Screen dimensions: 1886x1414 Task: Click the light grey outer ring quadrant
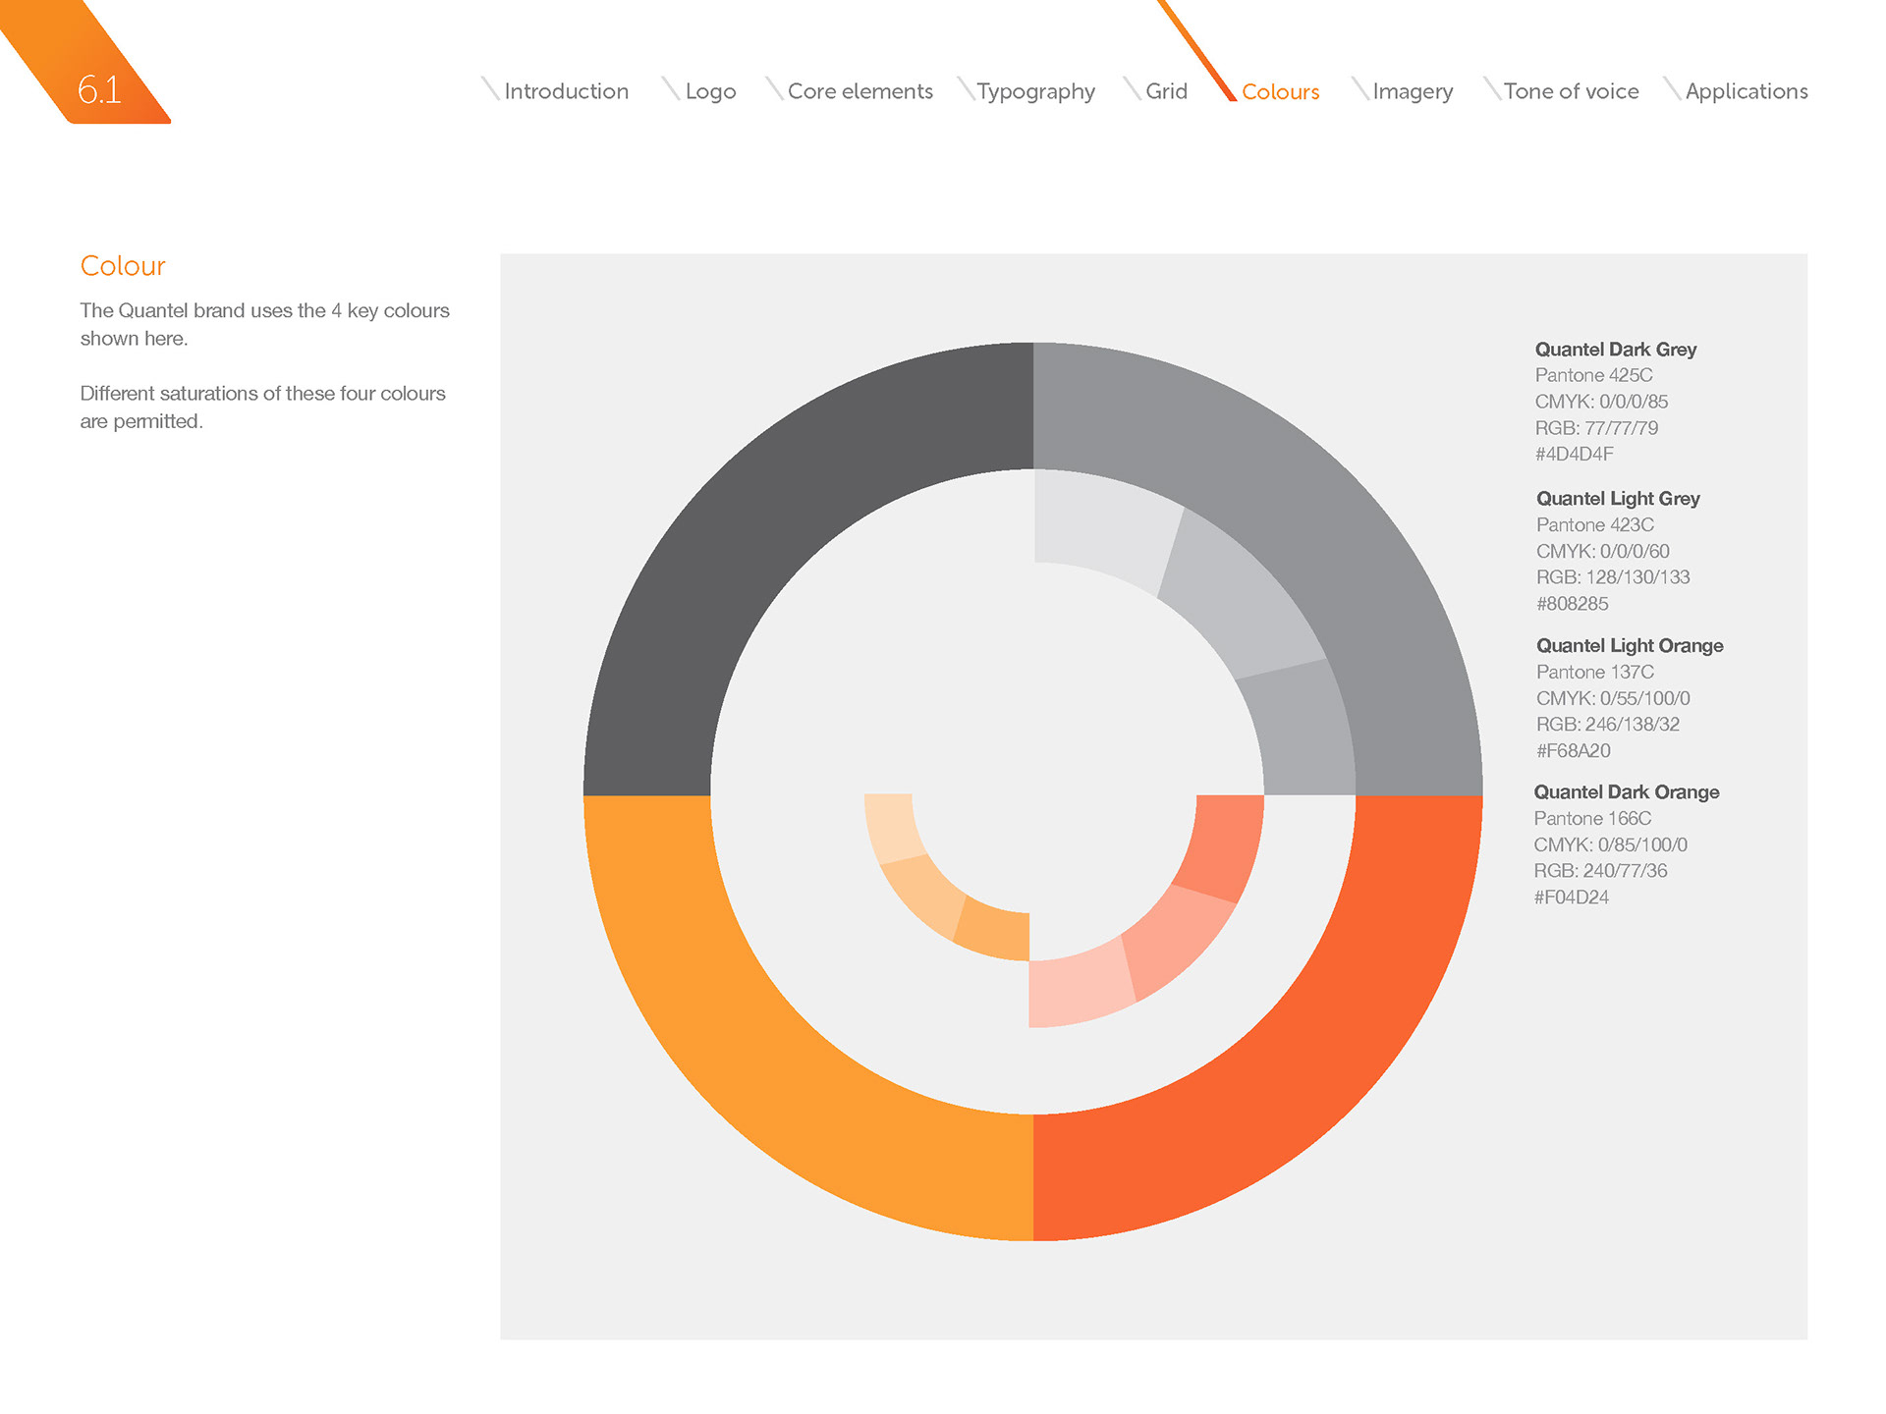tap(1306, 520)
